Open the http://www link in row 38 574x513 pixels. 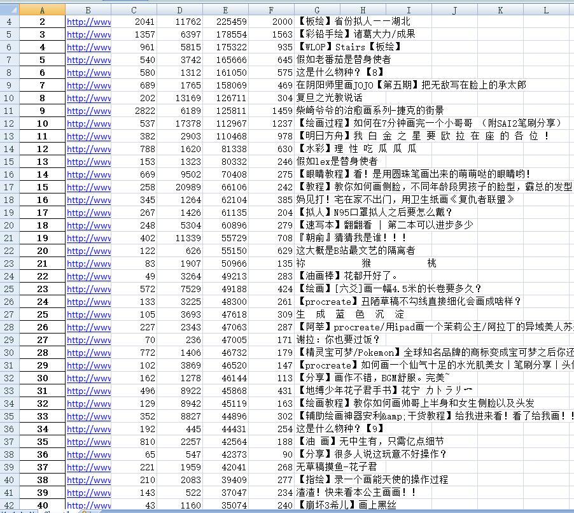88,454
